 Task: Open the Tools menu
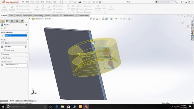(x=42, y=2)
